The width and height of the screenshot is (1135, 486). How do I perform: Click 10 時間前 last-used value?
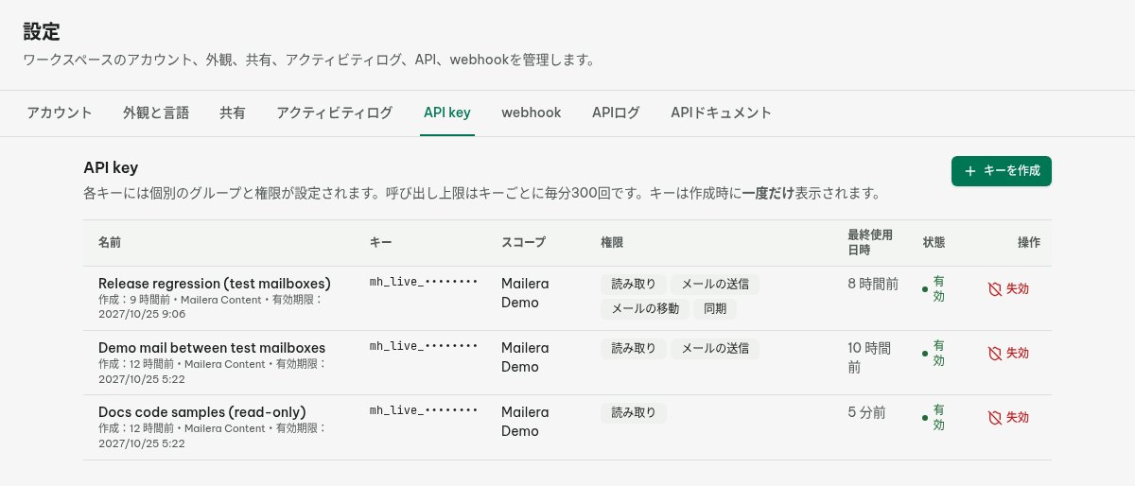[x=870, y=357]
